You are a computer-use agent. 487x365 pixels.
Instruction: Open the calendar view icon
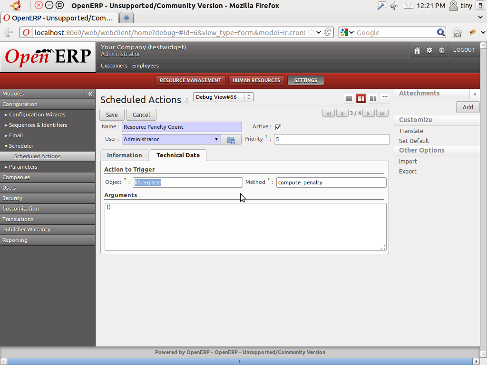click(384, 98)
